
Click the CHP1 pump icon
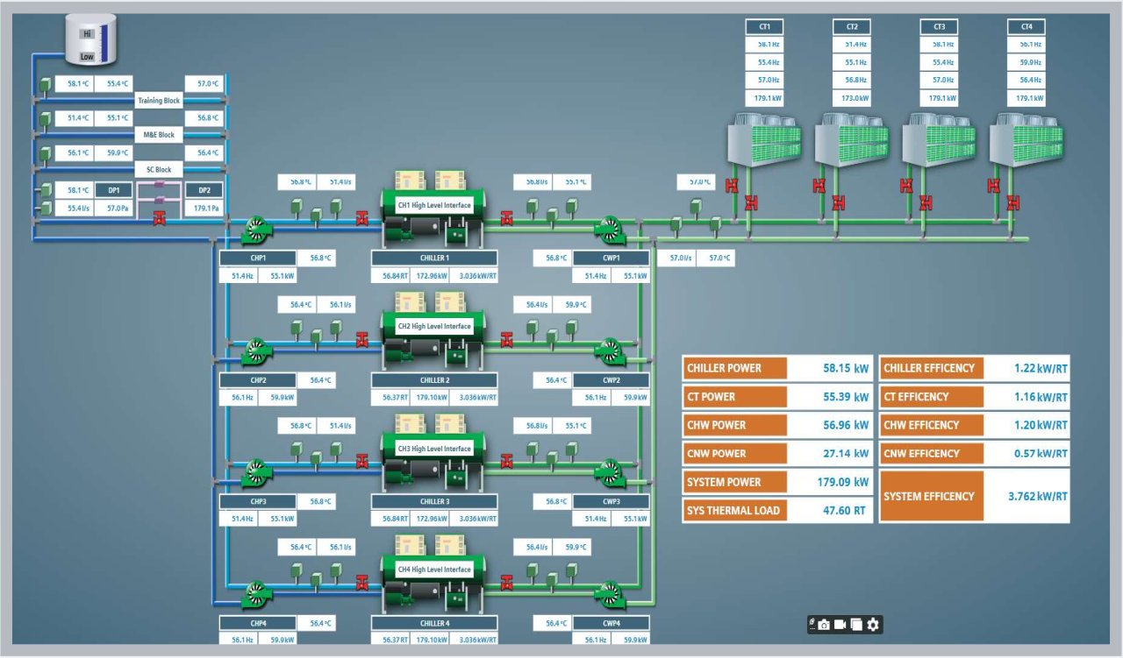[257, 230]
